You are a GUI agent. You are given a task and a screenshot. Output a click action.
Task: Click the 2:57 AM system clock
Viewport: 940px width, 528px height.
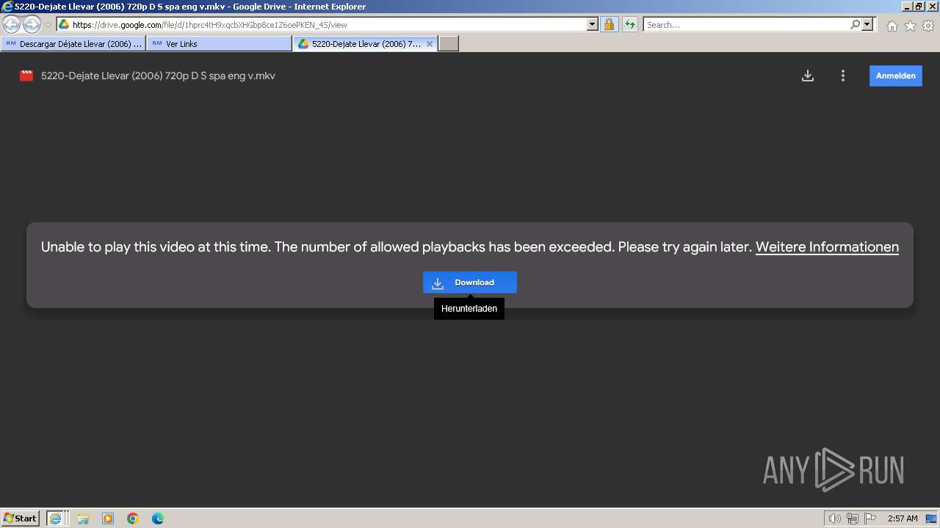tap(903, 518)
